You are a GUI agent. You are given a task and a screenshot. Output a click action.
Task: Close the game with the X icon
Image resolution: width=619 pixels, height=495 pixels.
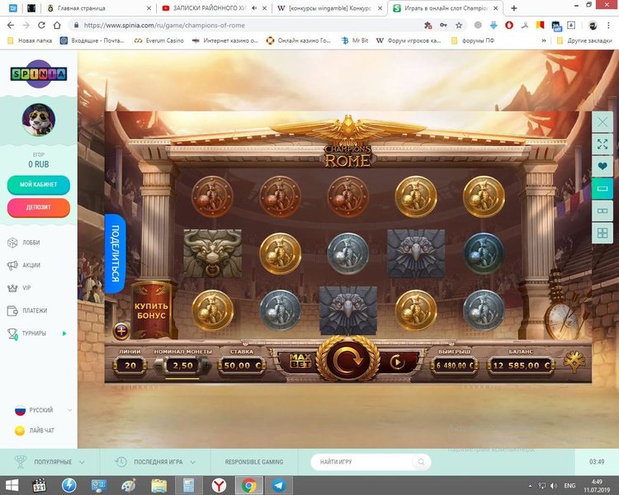click(602, 122)
